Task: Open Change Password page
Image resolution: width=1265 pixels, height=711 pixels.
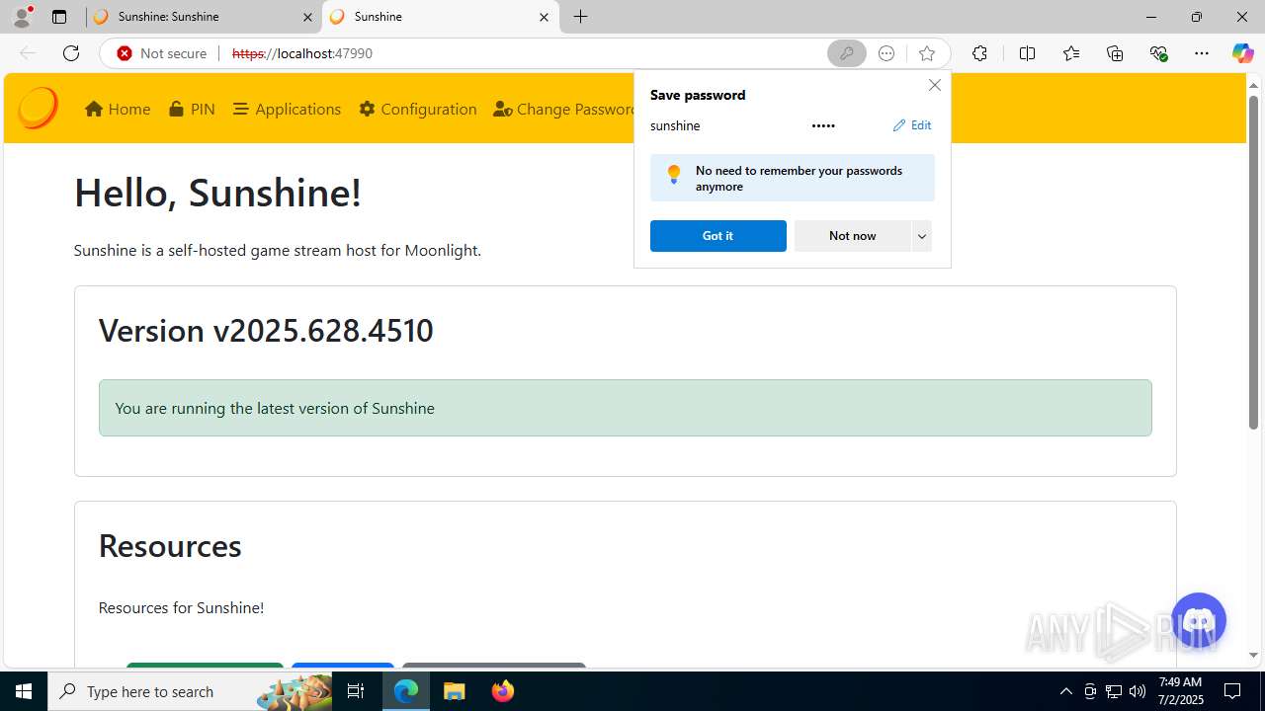Action: point(563,109)
